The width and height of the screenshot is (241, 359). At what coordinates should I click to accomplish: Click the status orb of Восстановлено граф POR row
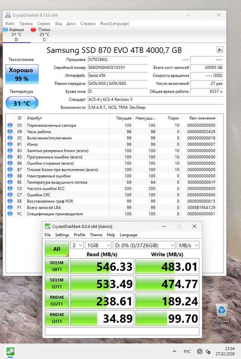[x=10, y=201]
